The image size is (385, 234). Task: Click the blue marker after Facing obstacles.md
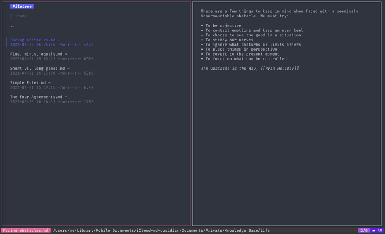59,40
